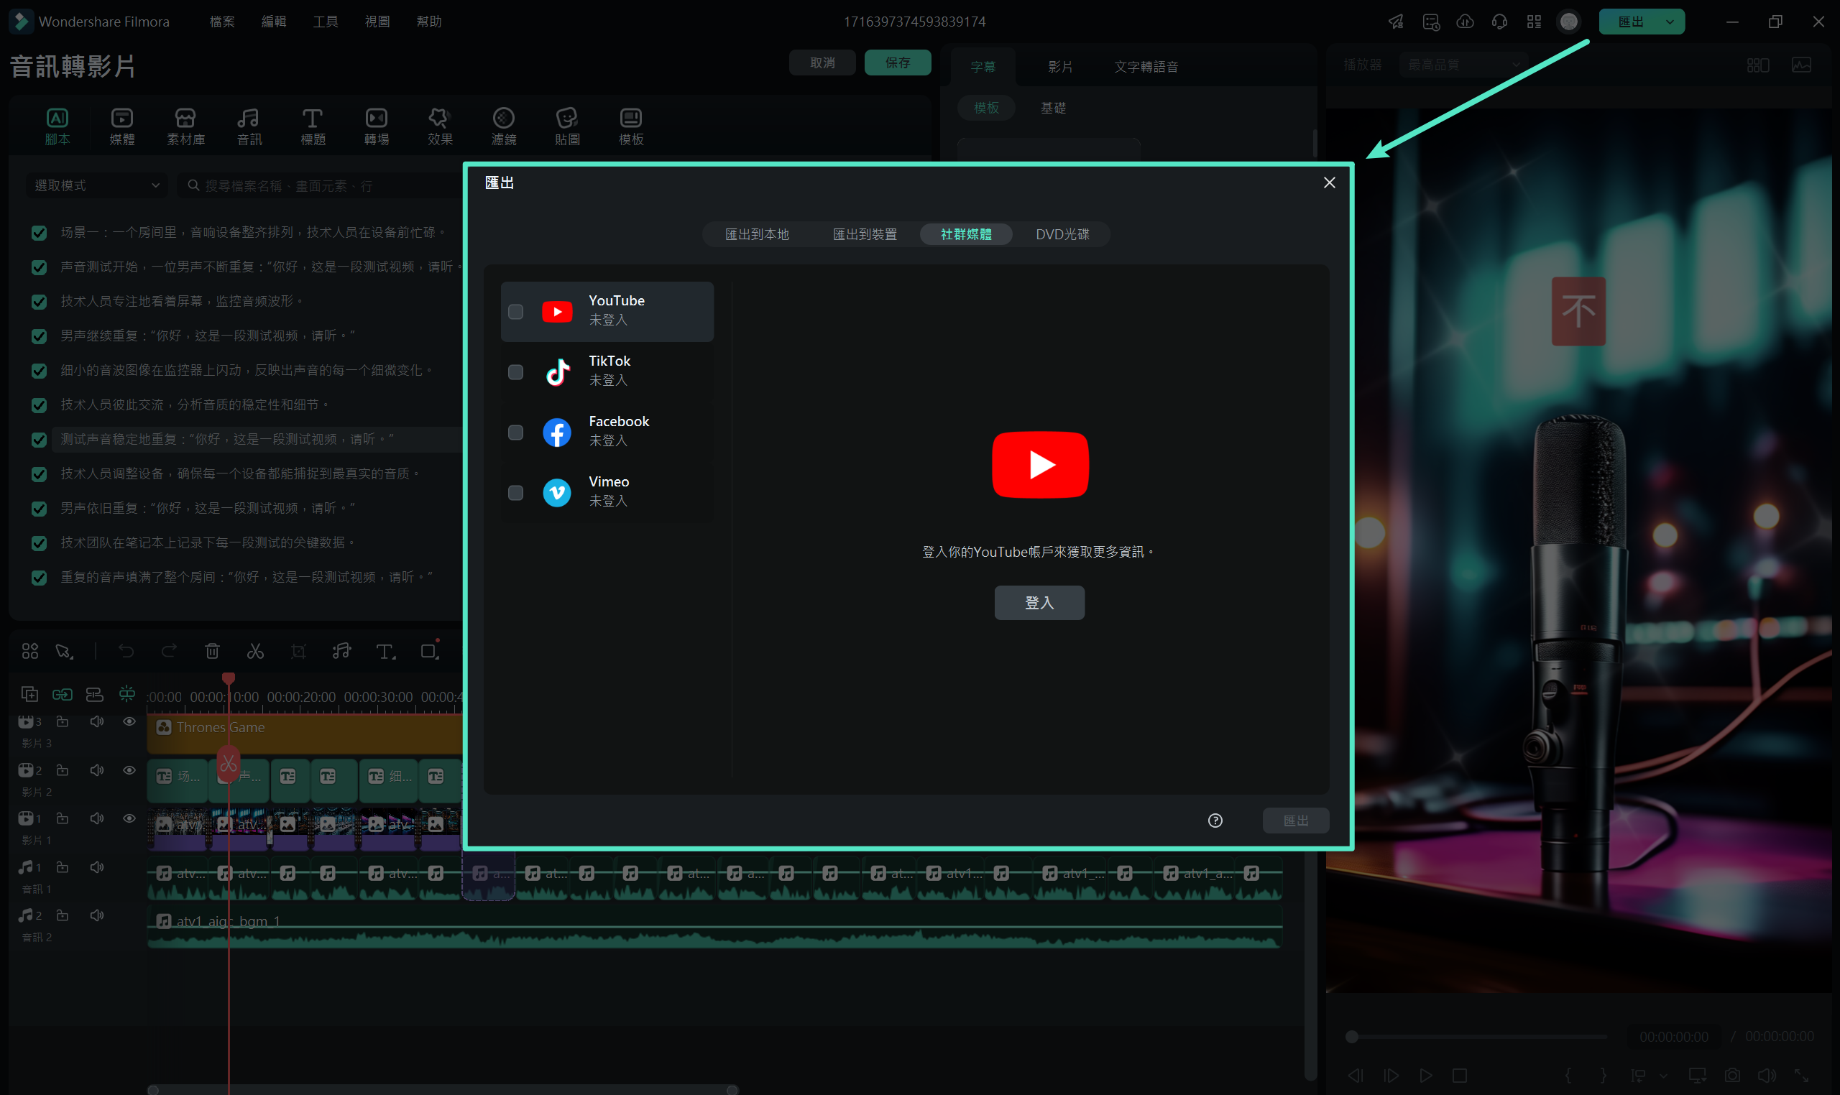Open the 濾鏡 filters icon
The width and height of the screenshot is (1840, 1095).
click(503, 126)
